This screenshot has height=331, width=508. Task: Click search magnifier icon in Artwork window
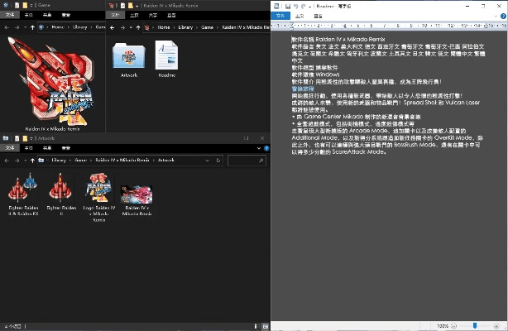coord(261,161)
